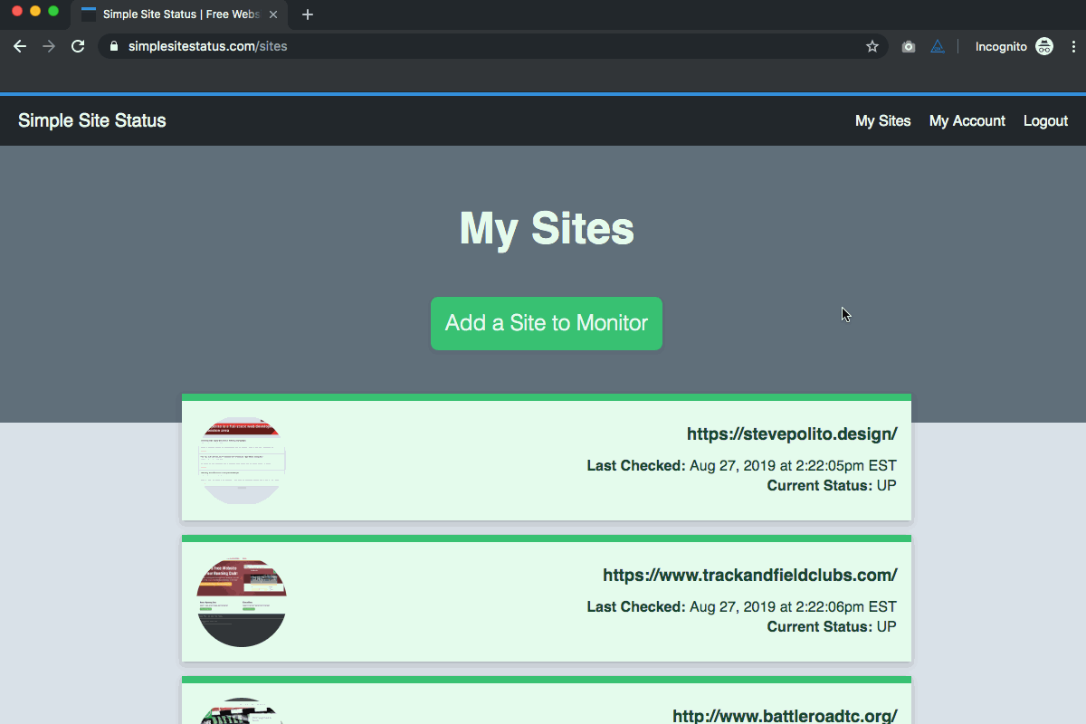Reload the page with refresh icon
This screenshot has height=724, width=1086.
[78, 46]
